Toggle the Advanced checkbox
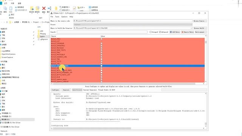 [x=160, y=32]
